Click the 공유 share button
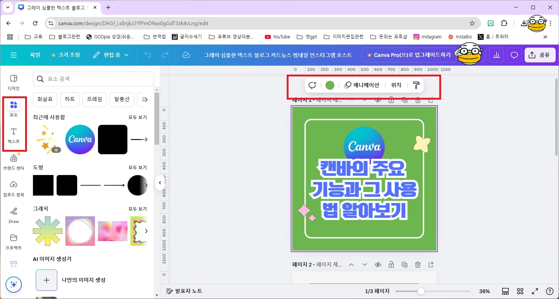 540,55
